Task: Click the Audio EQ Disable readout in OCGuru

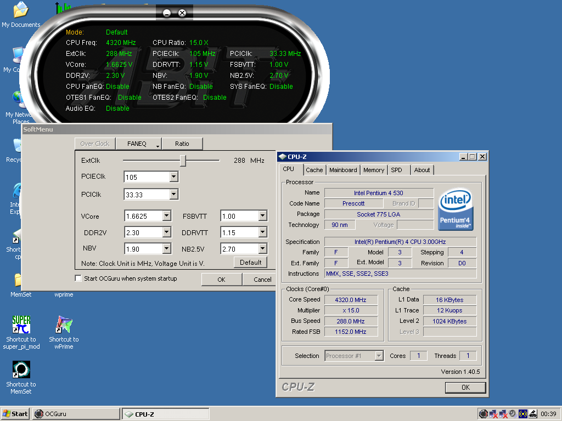Action: (117, 108)
